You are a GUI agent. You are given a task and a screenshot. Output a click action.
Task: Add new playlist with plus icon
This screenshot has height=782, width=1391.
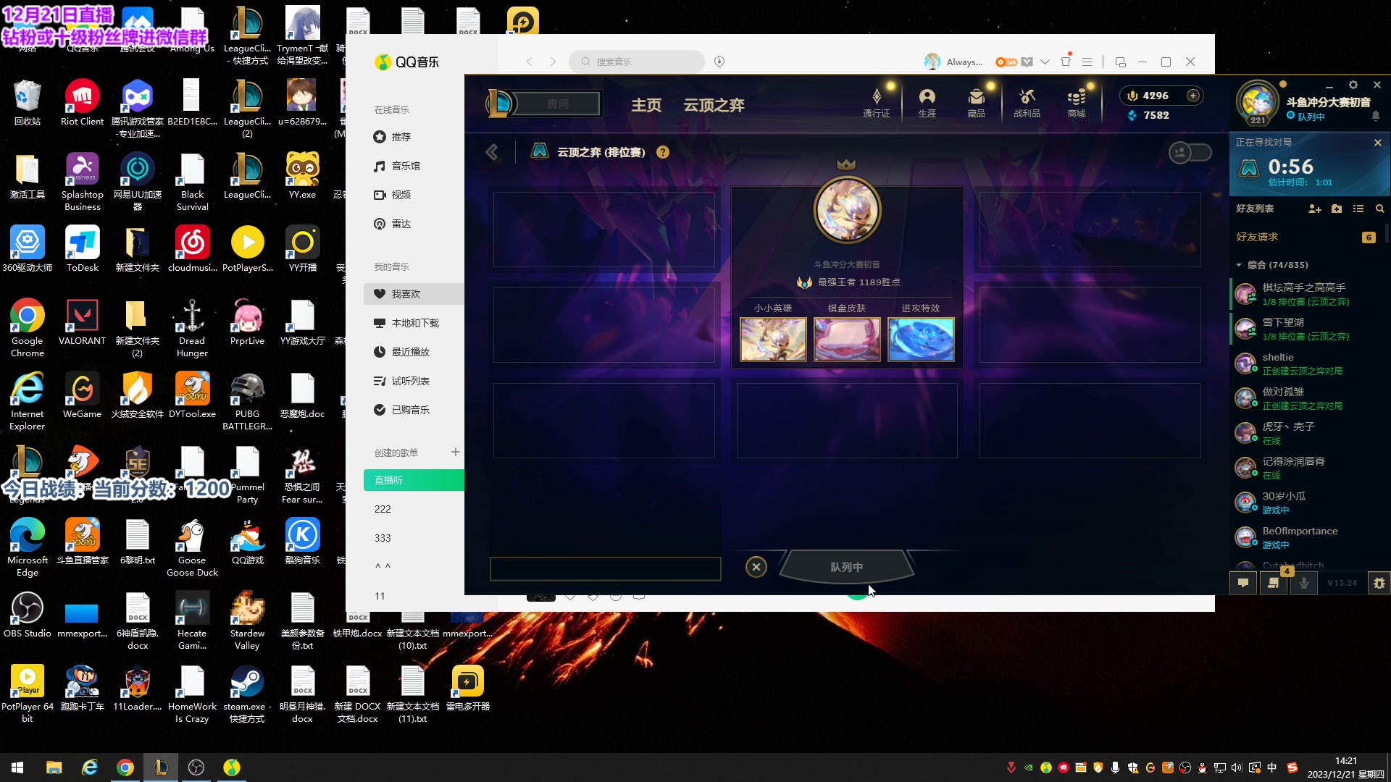(455, 452)
